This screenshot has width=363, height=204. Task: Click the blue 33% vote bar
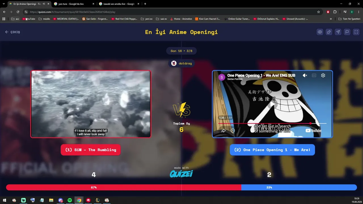299,187
